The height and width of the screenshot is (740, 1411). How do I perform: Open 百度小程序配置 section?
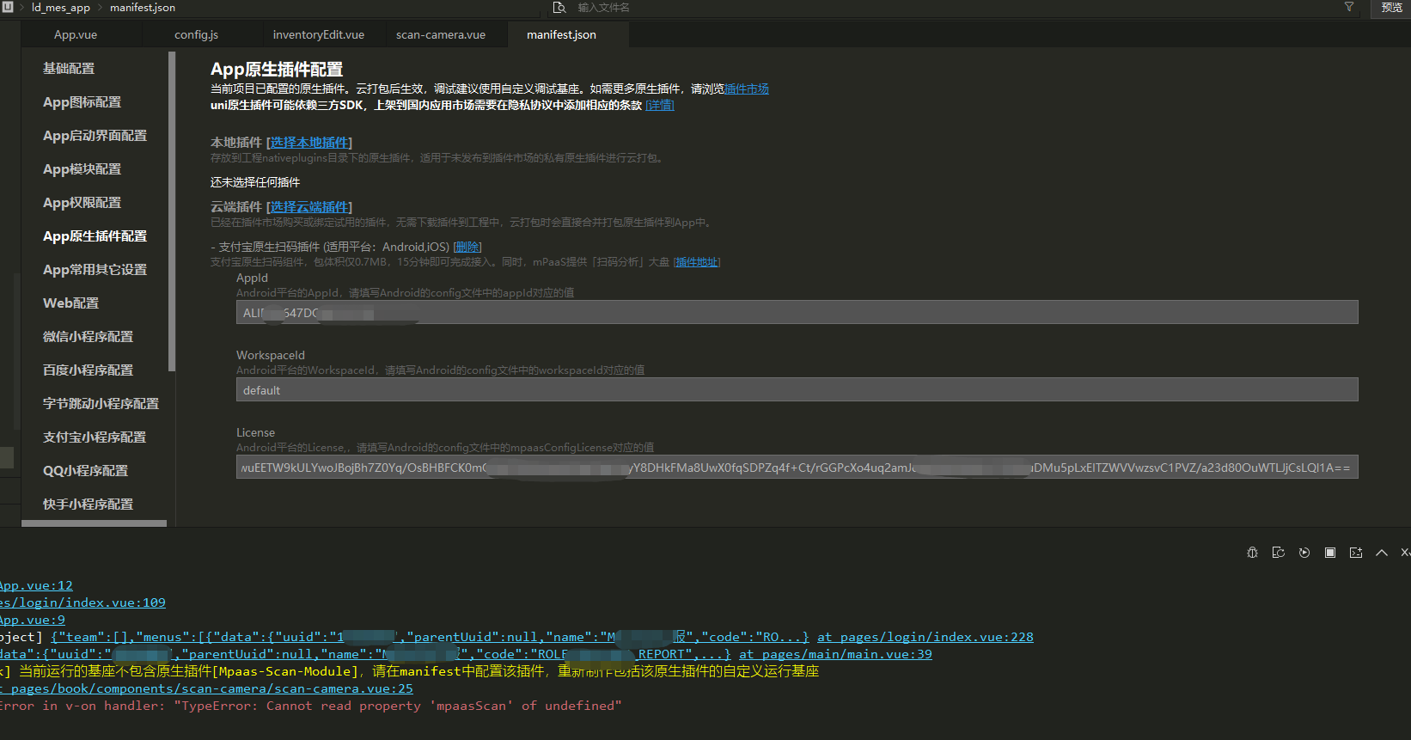click(x=89, y=370)
